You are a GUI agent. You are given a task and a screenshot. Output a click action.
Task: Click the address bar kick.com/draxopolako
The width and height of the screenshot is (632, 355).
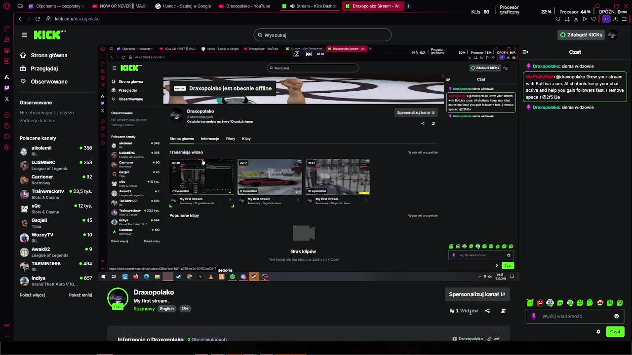[x=77, y=19]
